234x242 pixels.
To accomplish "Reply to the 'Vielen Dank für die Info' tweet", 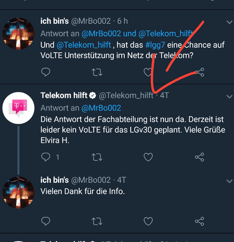I will coord(46,221).
